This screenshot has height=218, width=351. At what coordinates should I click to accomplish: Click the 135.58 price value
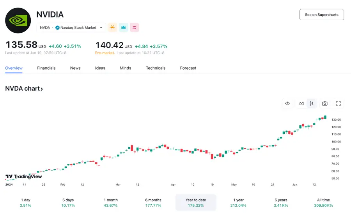[x=21, y=45]
